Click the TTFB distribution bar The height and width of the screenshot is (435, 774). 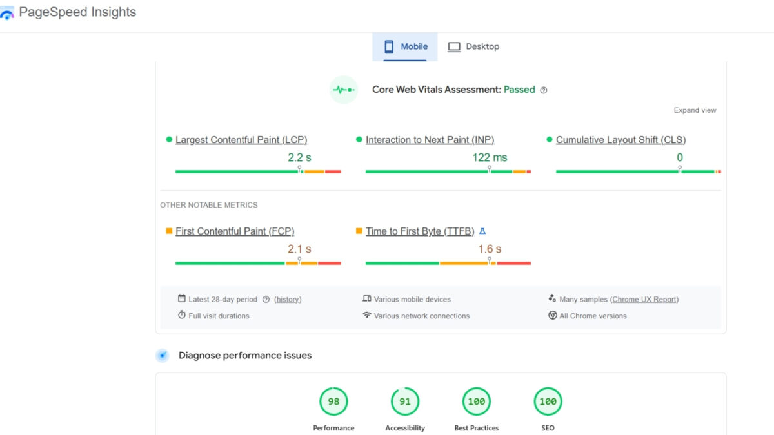448,263
